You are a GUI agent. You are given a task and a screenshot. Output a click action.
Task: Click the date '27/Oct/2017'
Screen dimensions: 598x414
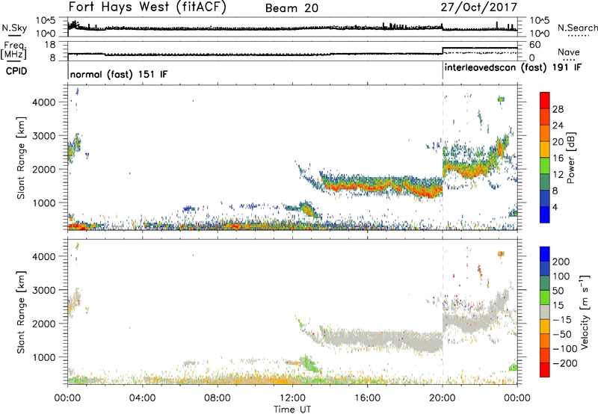479,7
